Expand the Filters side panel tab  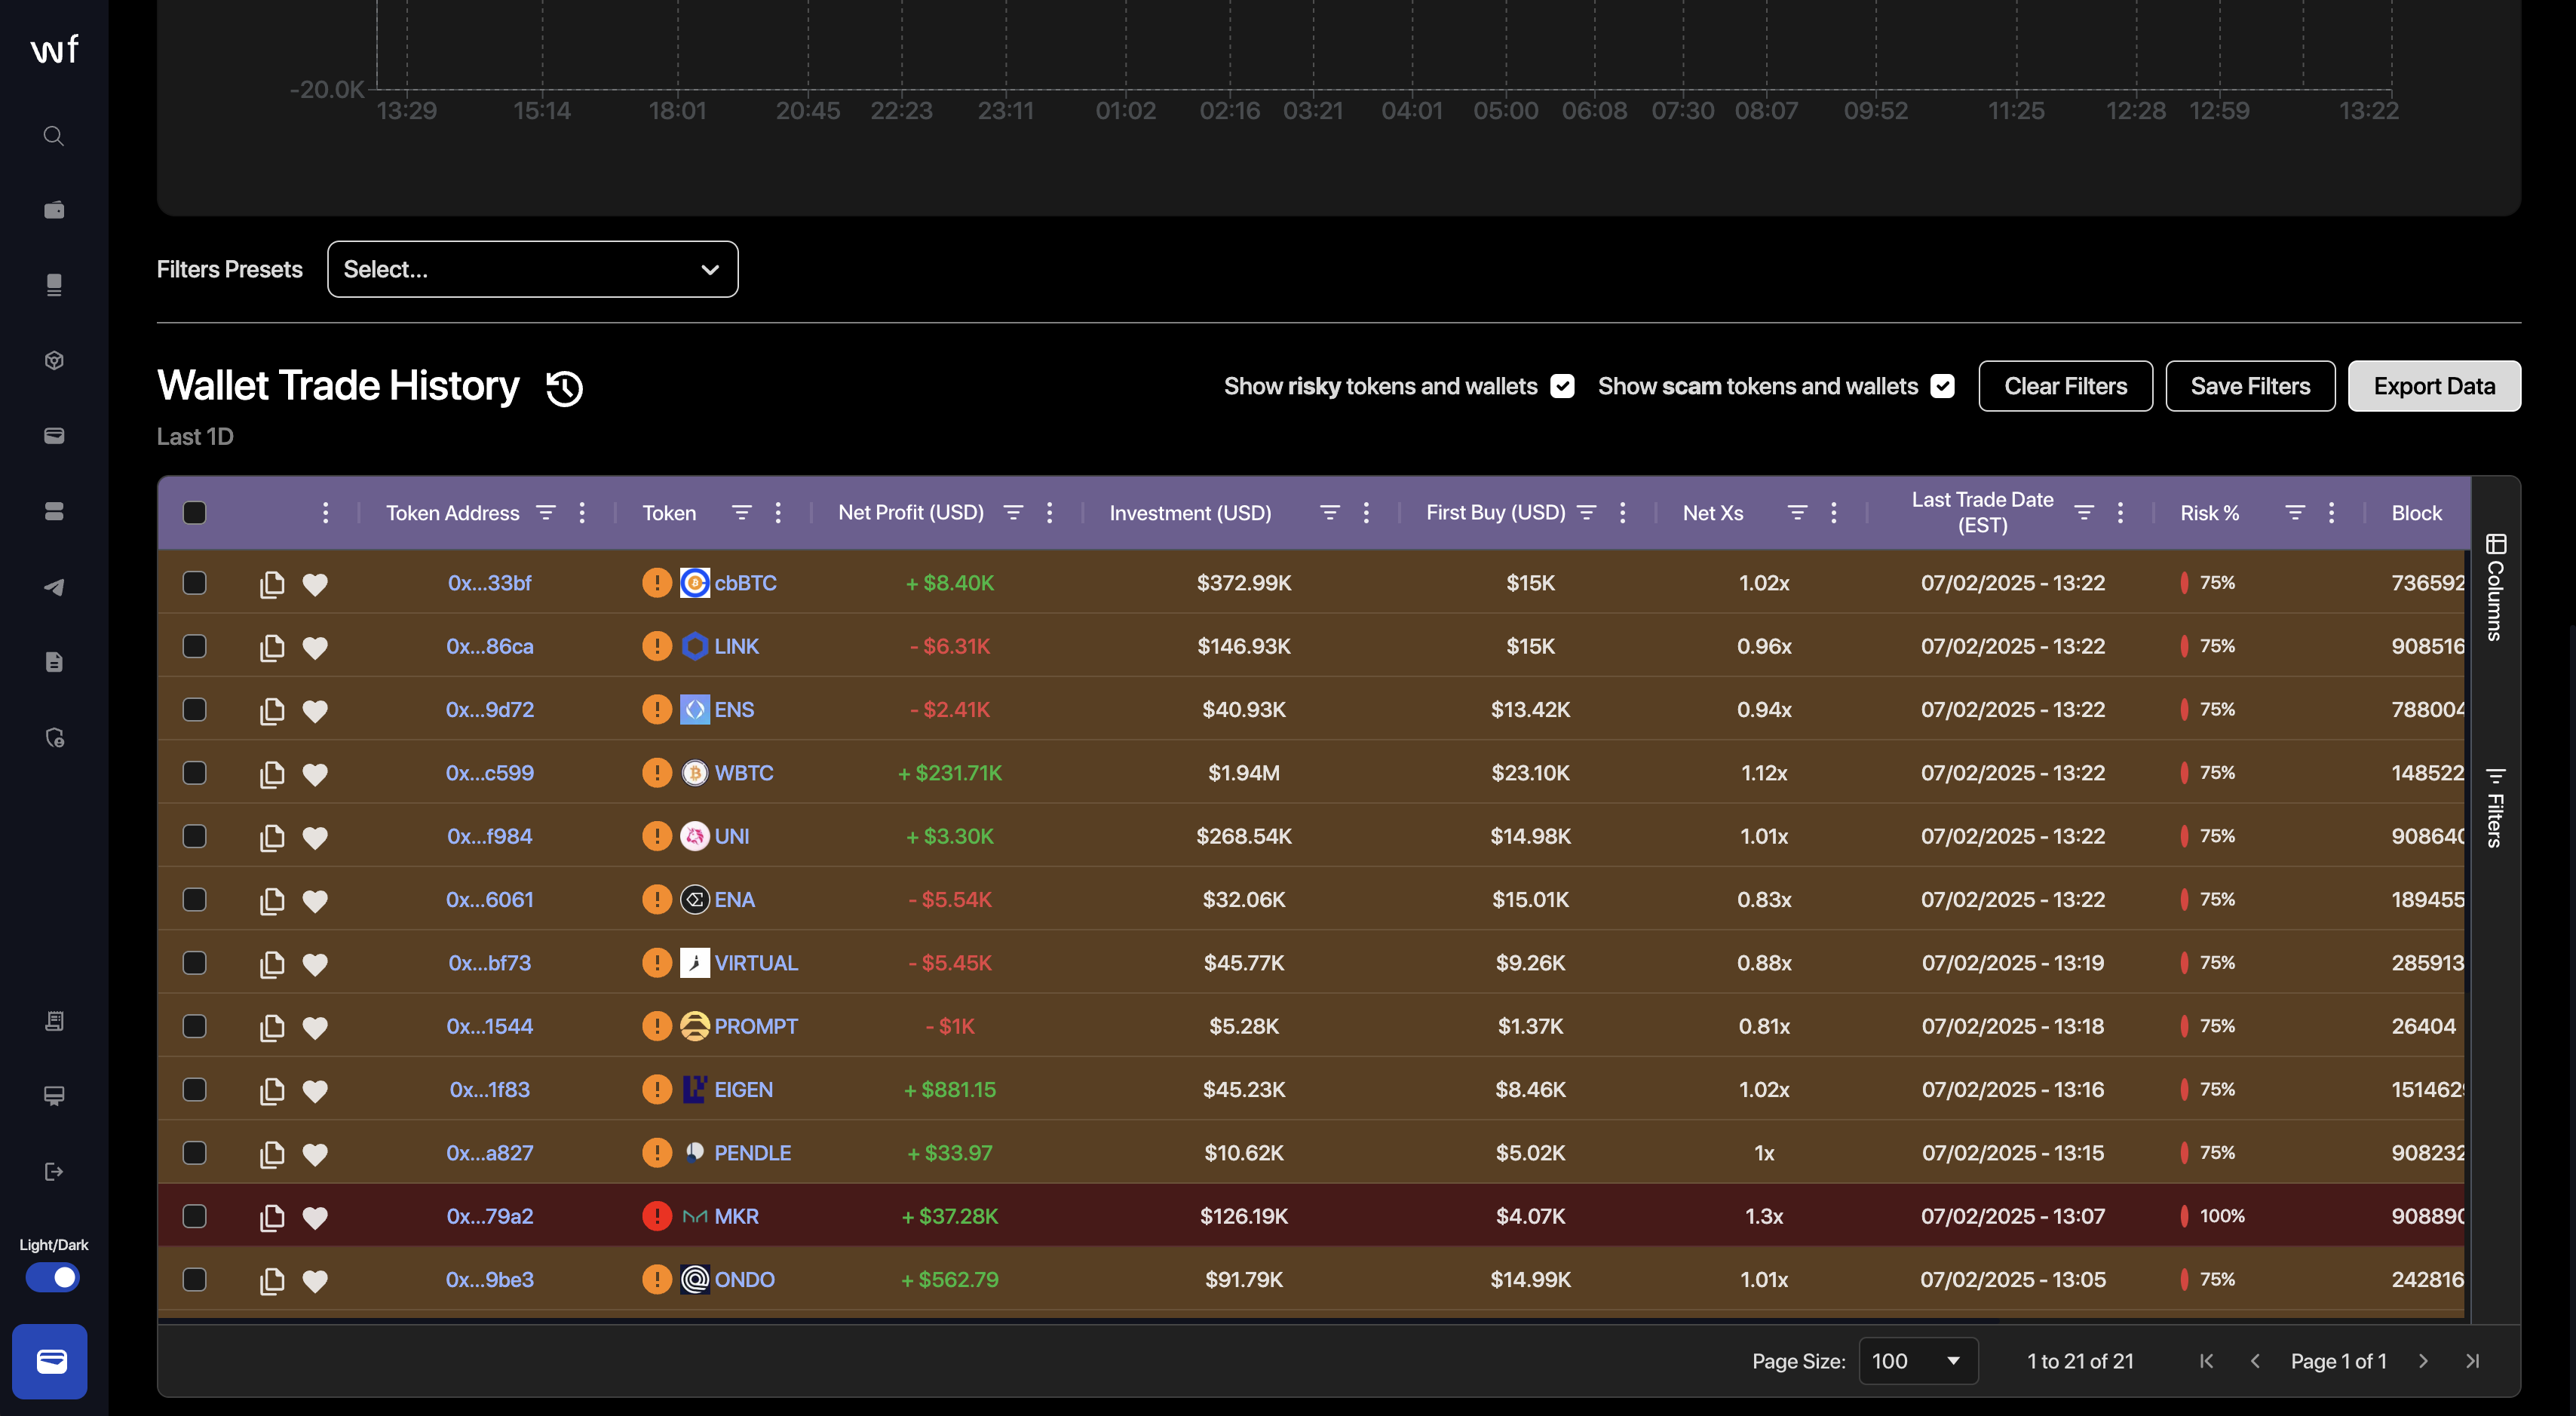point(2495,808)
